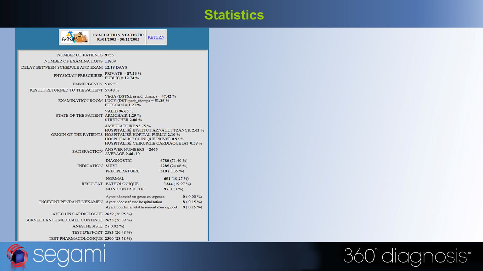
Task: Select the 6780 (71.40 %) value
Action: pyautogui.click(x=174, y=161)
